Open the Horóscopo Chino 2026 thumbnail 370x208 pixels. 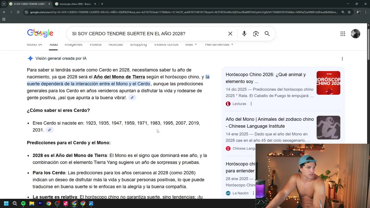click(x=328, y=83)
